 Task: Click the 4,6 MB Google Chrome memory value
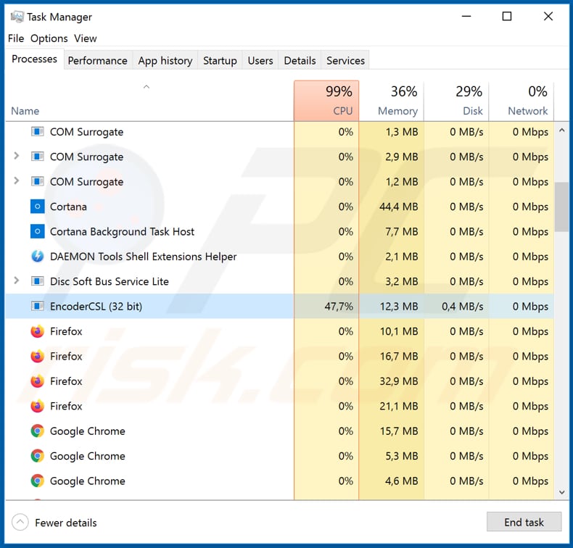pos(402,481)
